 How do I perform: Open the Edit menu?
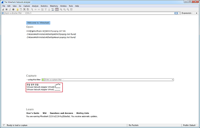pos(9,6)
